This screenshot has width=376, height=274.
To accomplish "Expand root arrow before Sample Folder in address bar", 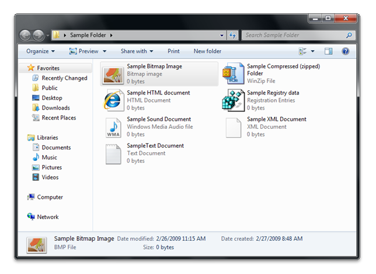I will click(x=65, y=35).
